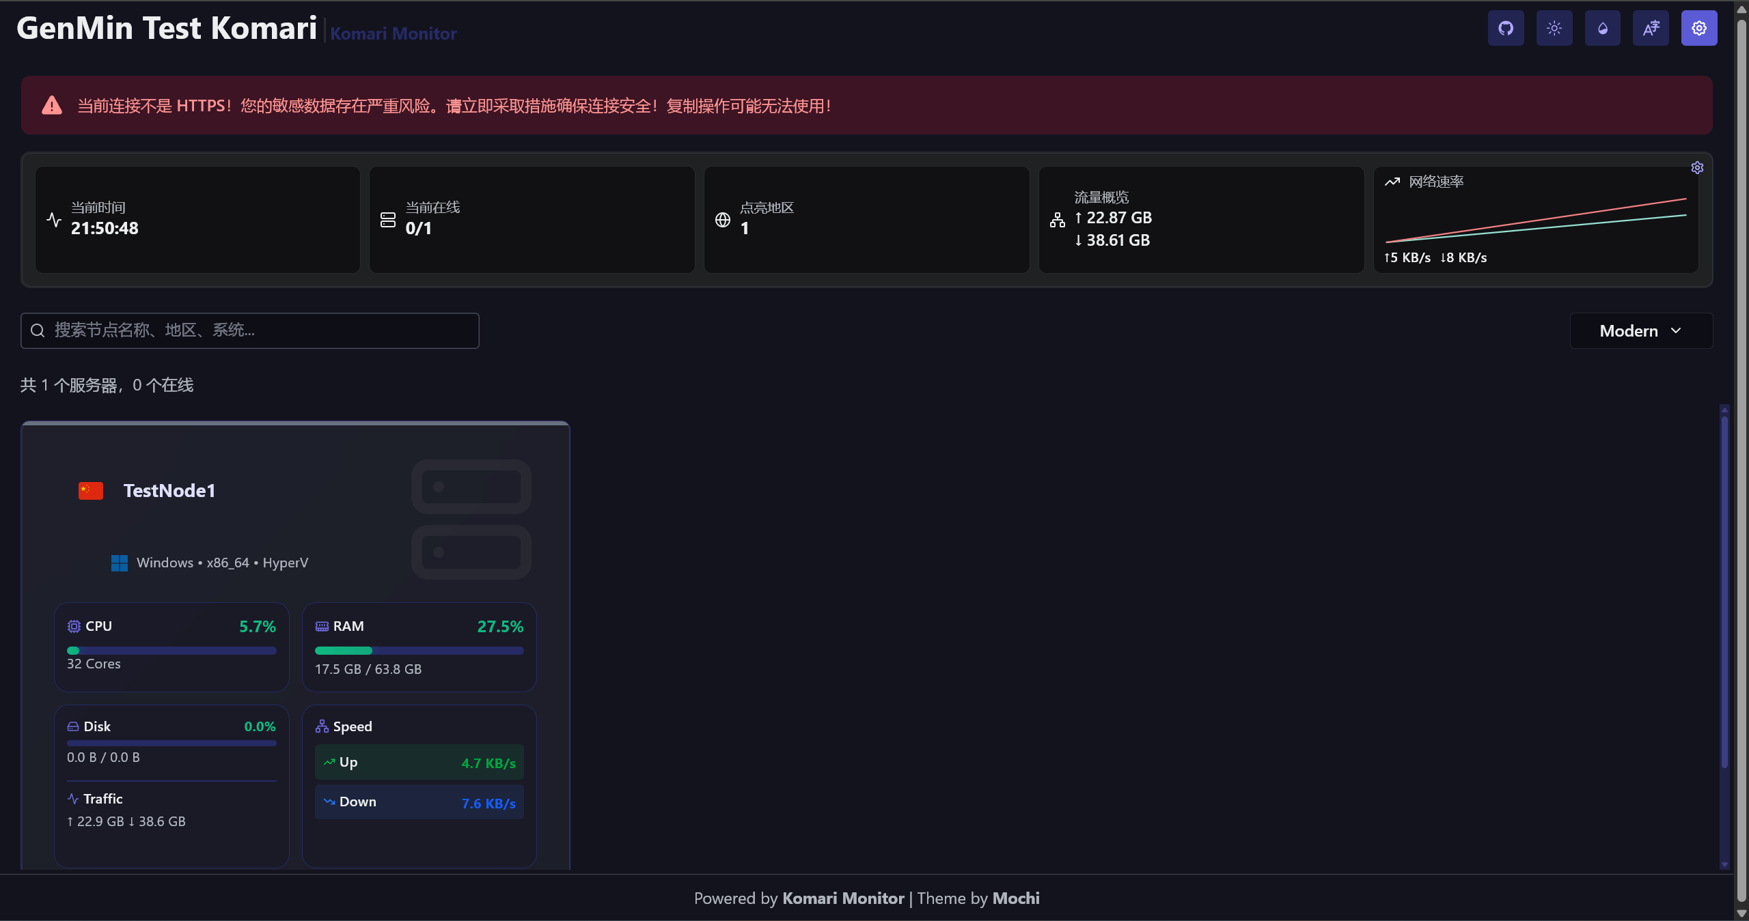The height and width of the screenshot is (921, 1749).
Task: Open the language translation icon
Action: pyautogui.click(x=1651, y=29)
